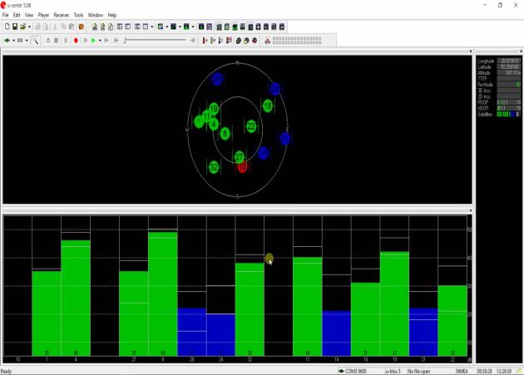Toggle the last docking window icon in top toolbar
The width and height of the screenshot is (524, 375).
coord(282,27)
